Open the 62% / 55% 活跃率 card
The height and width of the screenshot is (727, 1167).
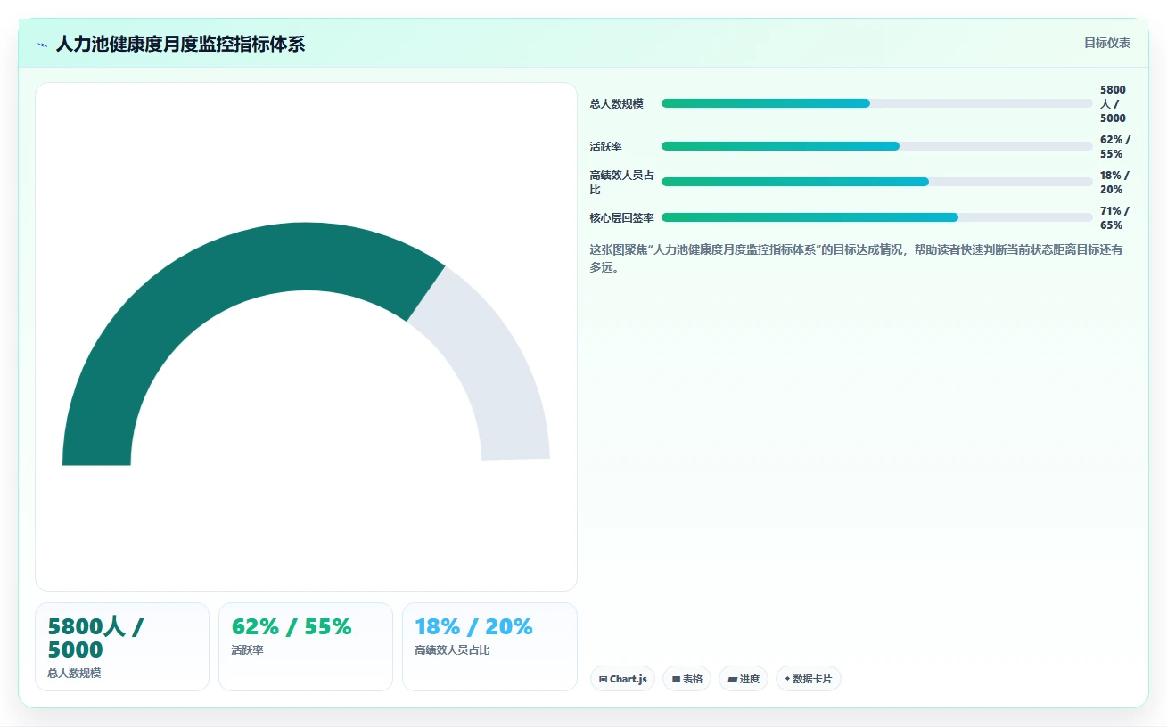tap(306, 647)
